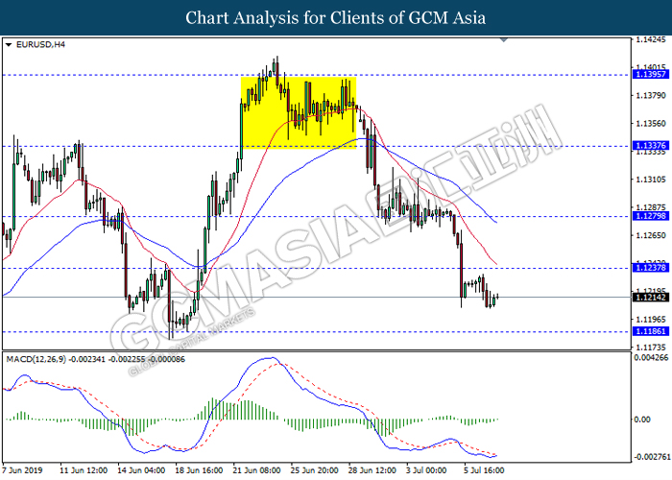Click the triangle arrow beside EURUSD,H4

(x=8, y=44)
